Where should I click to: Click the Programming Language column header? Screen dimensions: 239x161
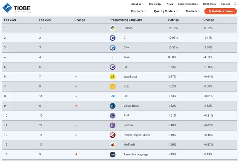click(126, 20)
